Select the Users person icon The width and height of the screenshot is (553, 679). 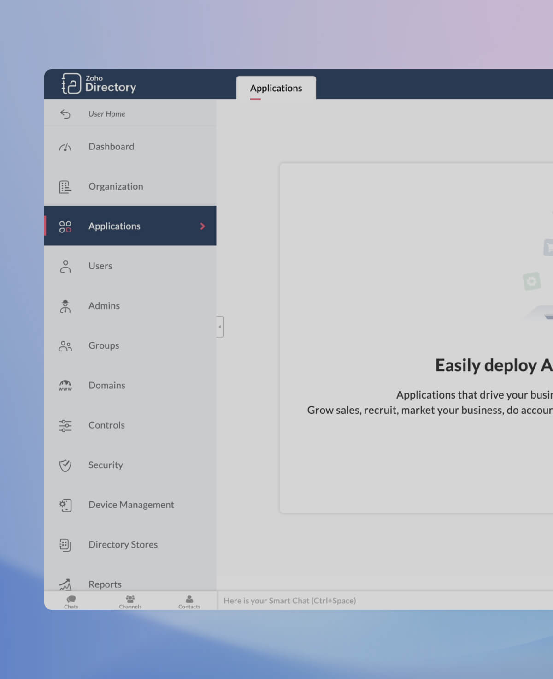point(65,266)
